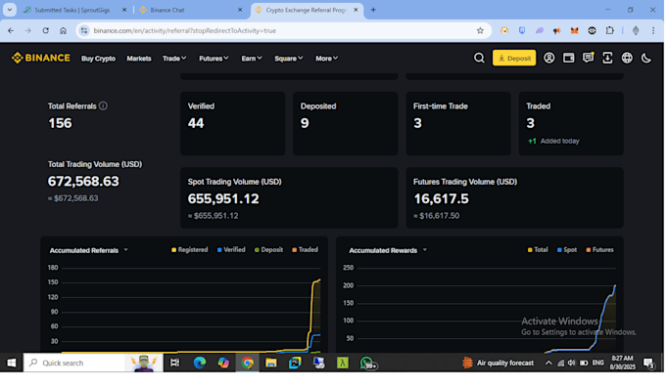Close the Binance Chat tab
The height and width of the screenshot is (385, 666).
tap(240, 10)
